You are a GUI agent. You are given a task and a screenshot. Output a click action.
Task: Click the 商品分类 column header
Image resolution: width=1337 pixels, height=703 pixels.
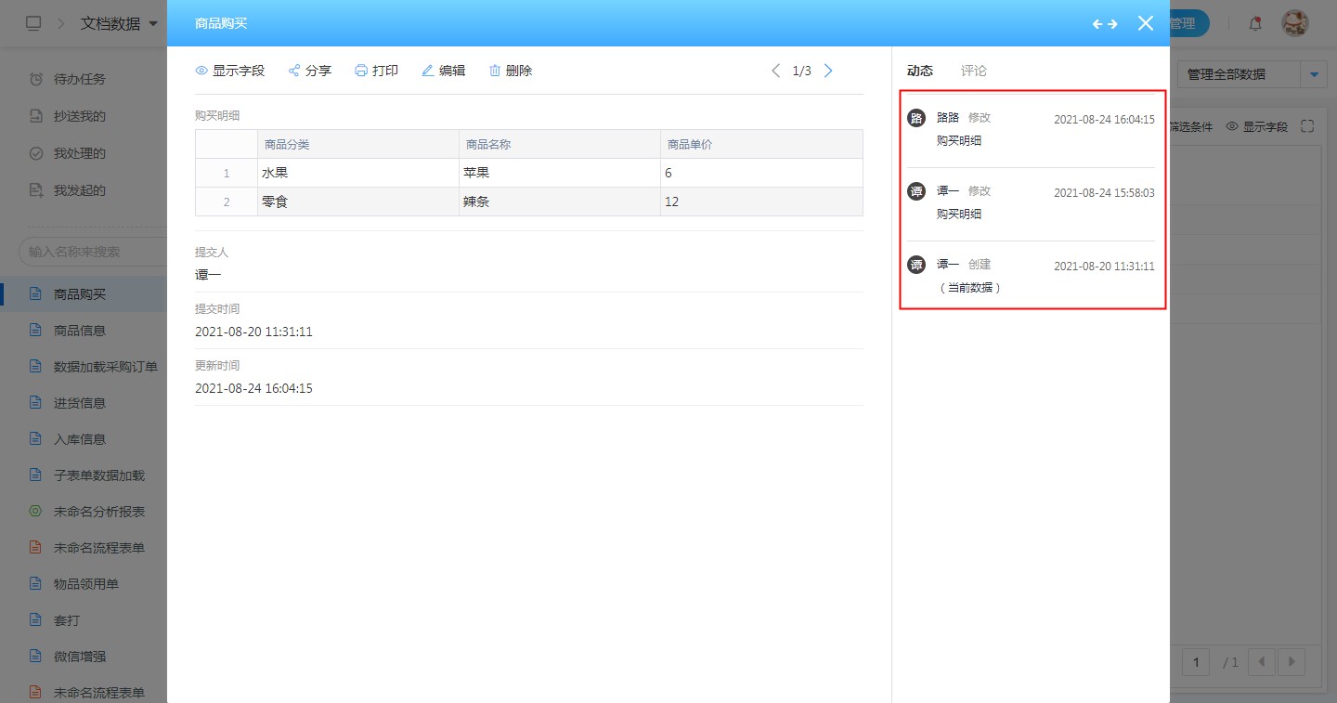[x=358, y=144]
